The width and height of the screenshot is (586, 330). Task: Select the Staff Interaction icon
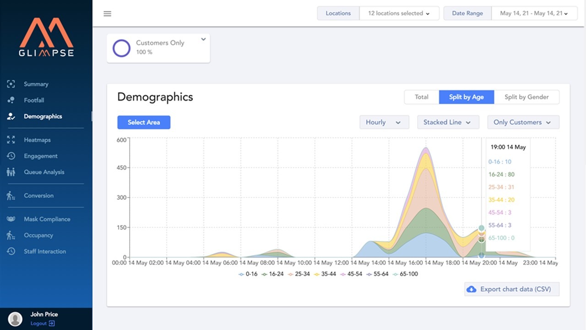(11, 251)
